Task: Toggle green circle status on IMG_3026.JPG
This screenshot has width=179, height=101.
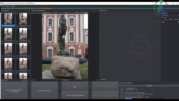Action: tap(17, 29)
